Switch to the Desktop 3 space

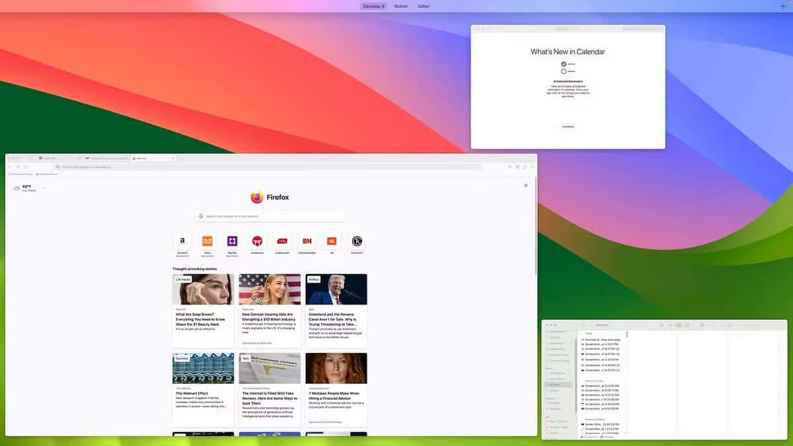(373, 6)
